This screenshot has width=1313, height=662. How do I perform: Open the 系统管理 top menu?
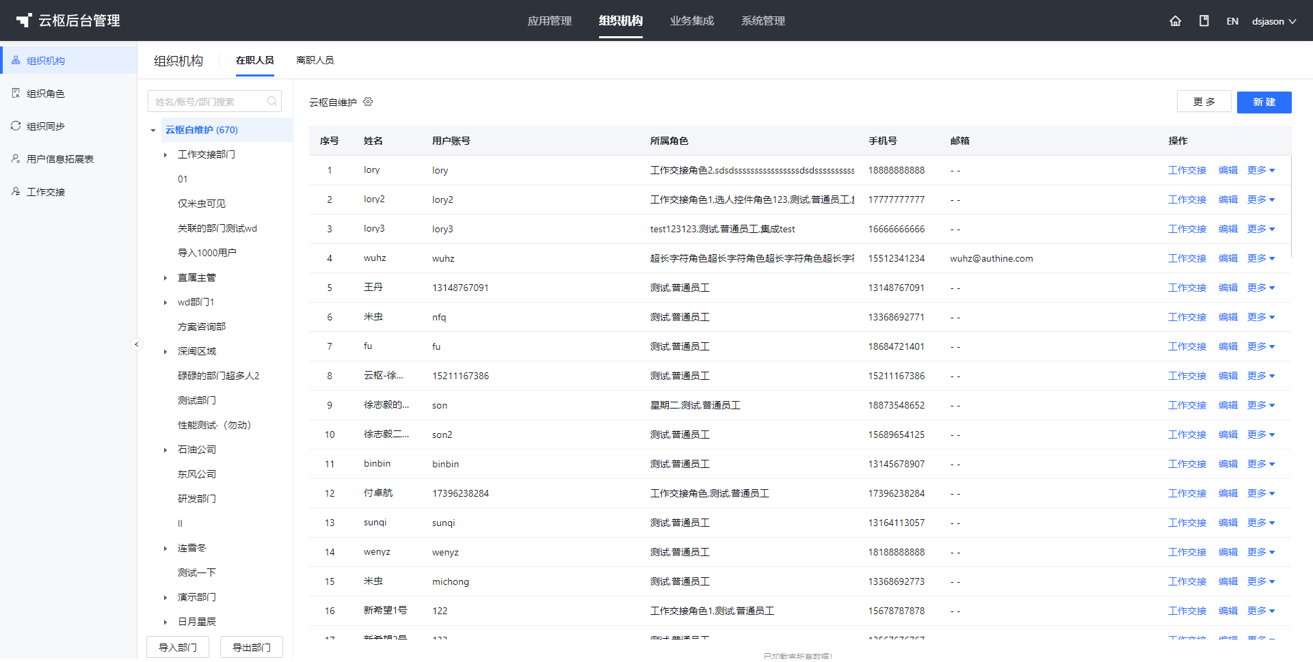[x=762, y=20]
